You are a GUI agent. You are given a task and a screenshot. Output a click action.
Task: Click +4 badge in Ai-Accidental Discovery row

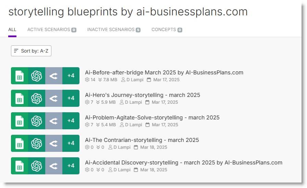tap(71, 166)
